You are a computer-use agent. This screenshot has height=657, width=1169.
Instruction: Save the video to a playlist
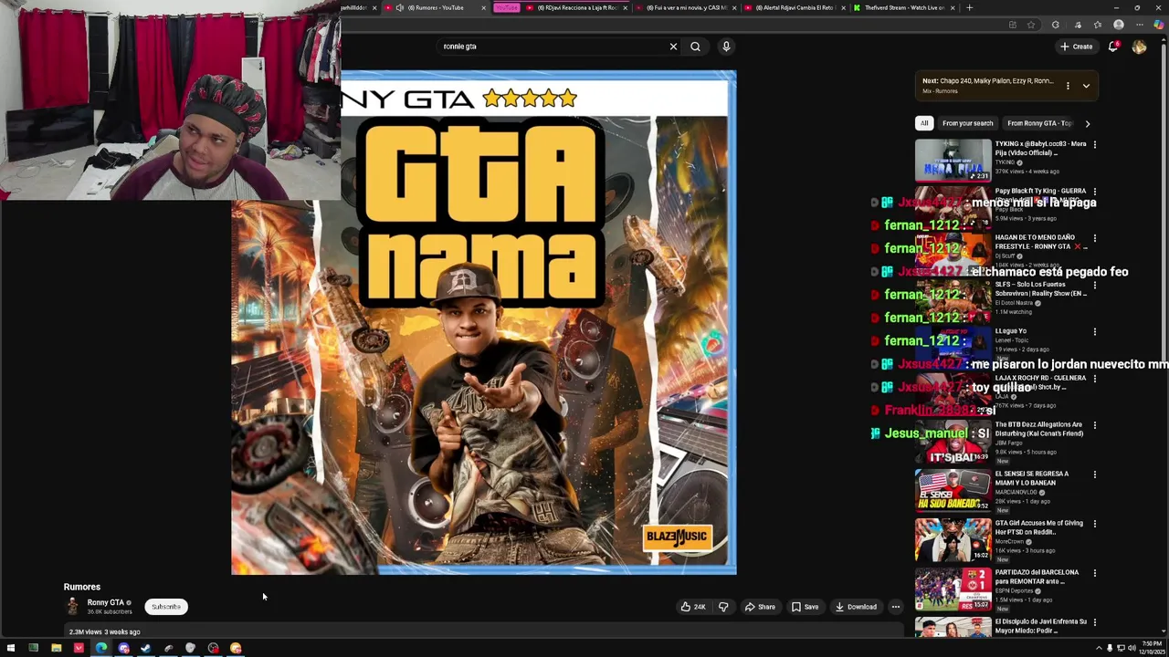(x=805, y=607)
